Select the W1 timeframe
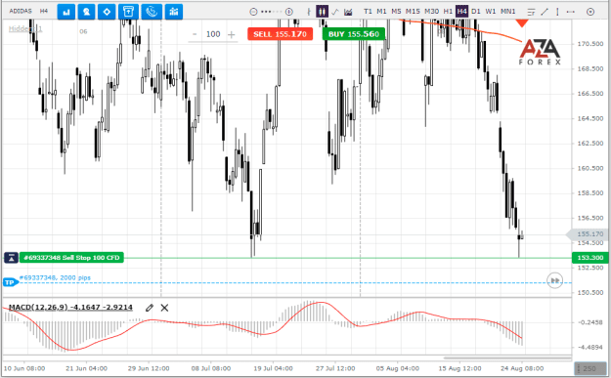The height and width of the screenshot is (378, 611). tap(491, 12)
